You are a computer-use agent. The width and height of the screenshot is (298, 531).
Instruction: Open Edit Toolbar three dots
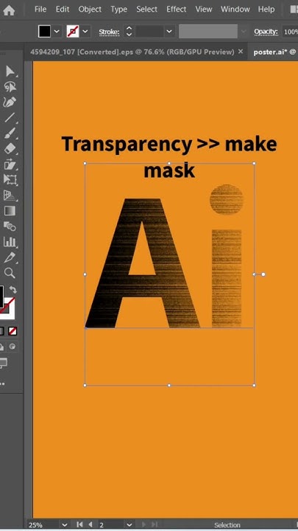pyautogui.click(x=3, y=384)
